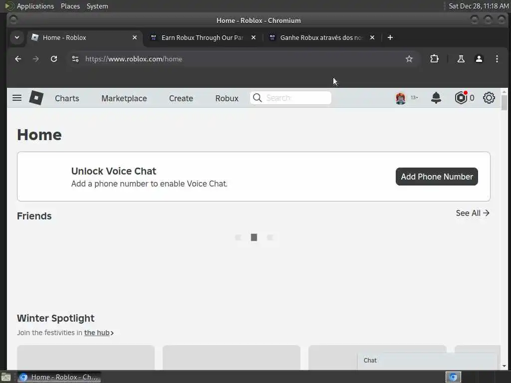Click the browser forward arrow

pyautogui.click(x=36, y=59)
